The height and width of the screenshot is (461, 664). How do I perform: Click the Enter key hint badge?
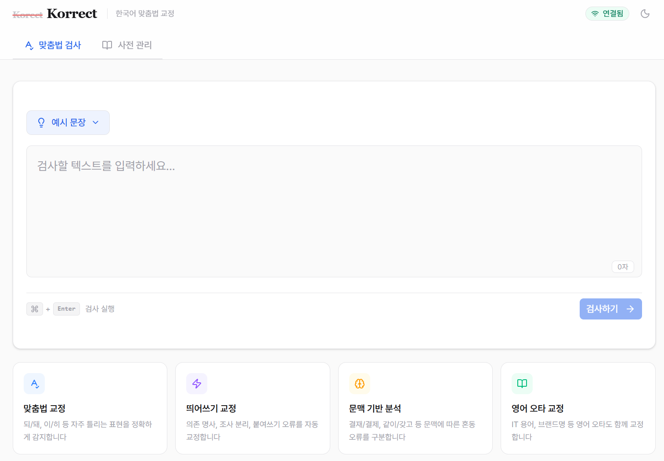[x=66, y=309]
